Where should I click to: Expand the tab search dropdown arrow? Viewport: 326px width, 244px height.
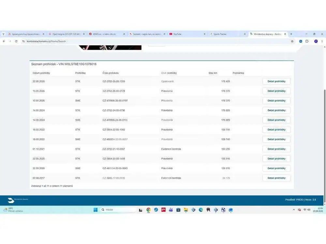pyautogui.click(x=3, y=34)
